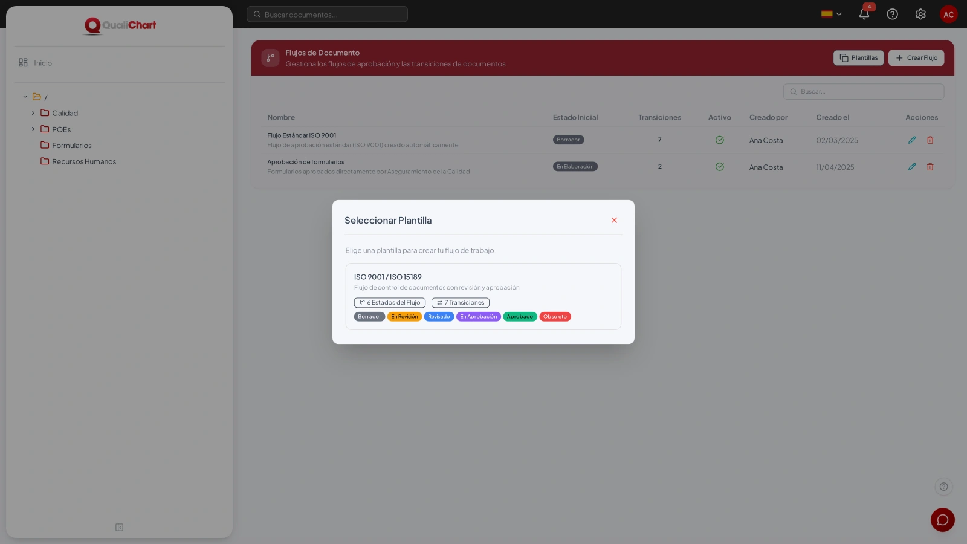Image resolution: width=967 pixels, height=544 pixels.
Task: Select the ISO 9001 / ISO 15189 template card
Action: [483, 296]
